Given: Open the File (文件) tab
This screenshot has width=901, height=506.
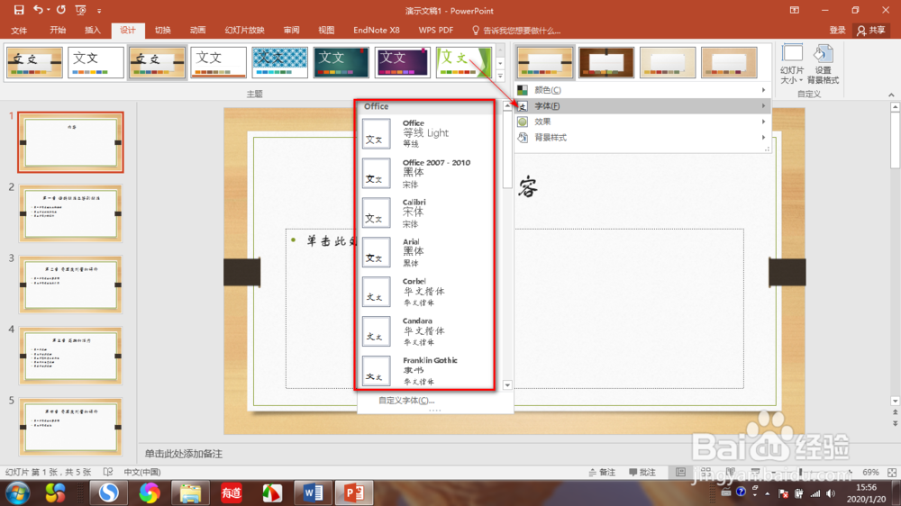Looking at the screenshot, I should [x=19, y=31].
